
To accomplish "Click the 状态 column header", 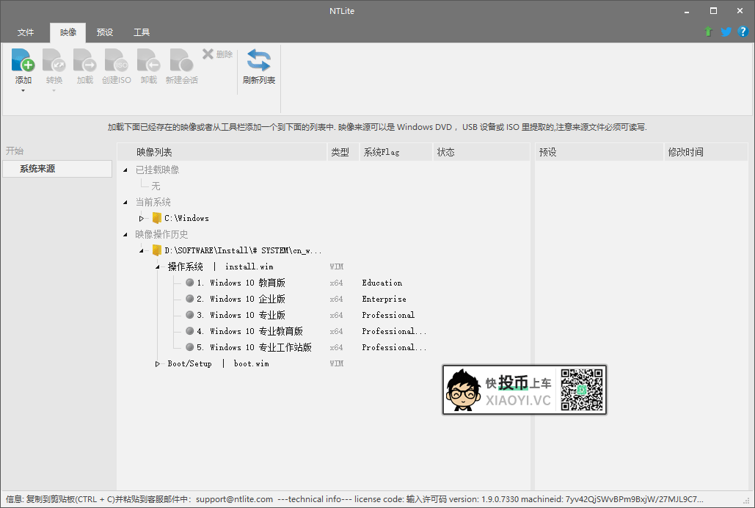I will tap(481, 152).
